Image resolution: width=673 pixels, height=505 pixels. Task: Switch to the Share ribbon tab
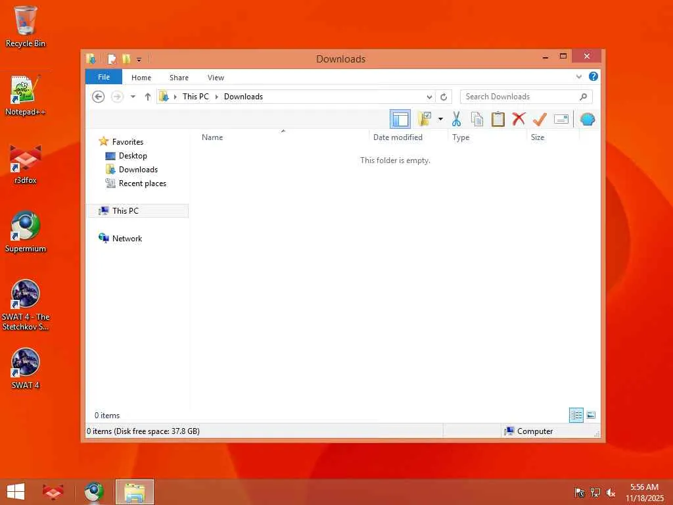(x=179, y=78)
